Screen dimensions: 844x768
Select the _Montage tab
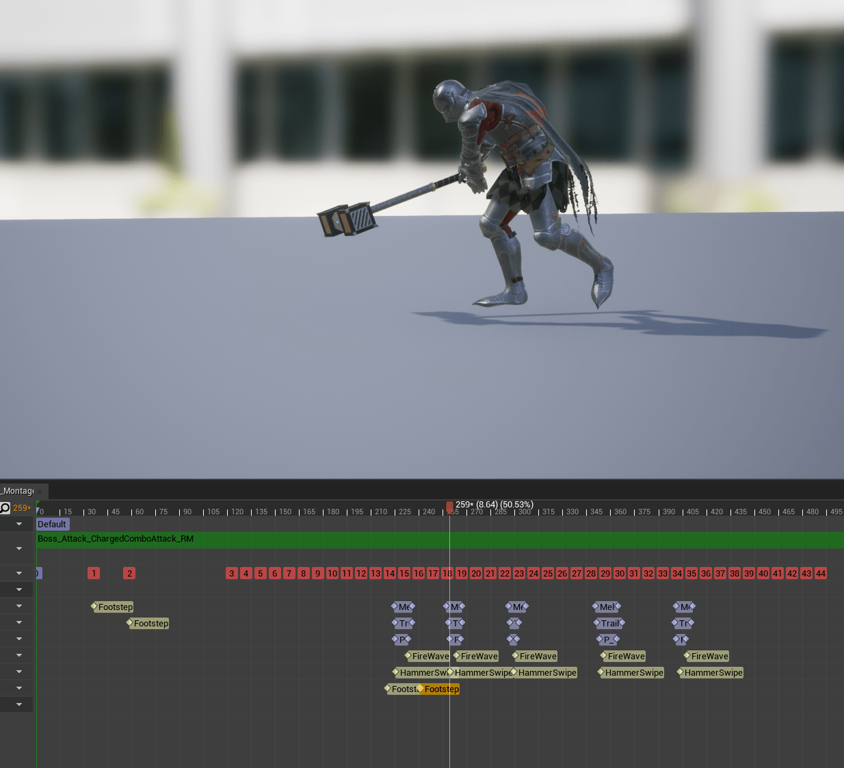pos(17,491)
